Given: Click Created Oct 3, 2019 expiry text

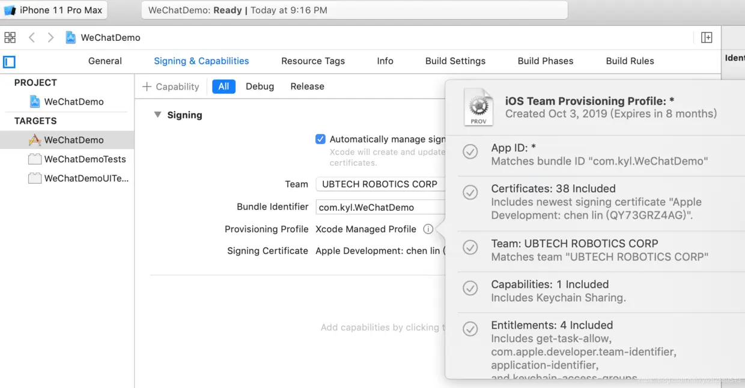Looking at the screenshot, I should coord(611,114).
